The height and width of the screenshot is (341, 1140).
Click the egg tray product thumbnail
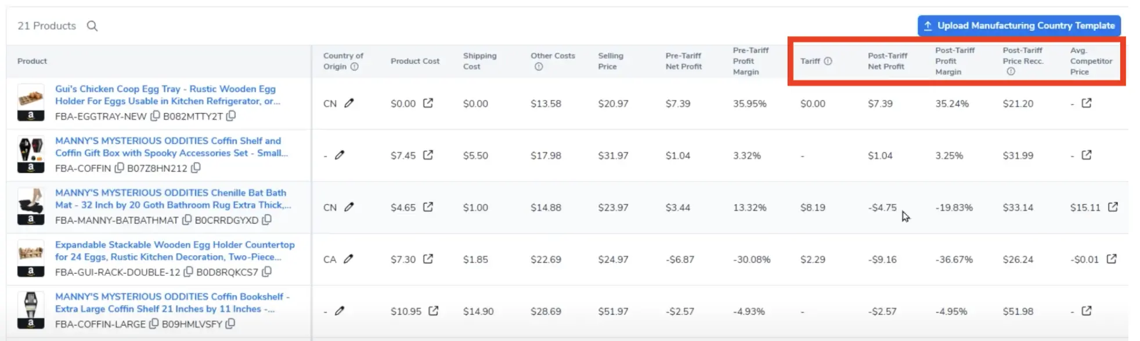click(x=31, y=103)
